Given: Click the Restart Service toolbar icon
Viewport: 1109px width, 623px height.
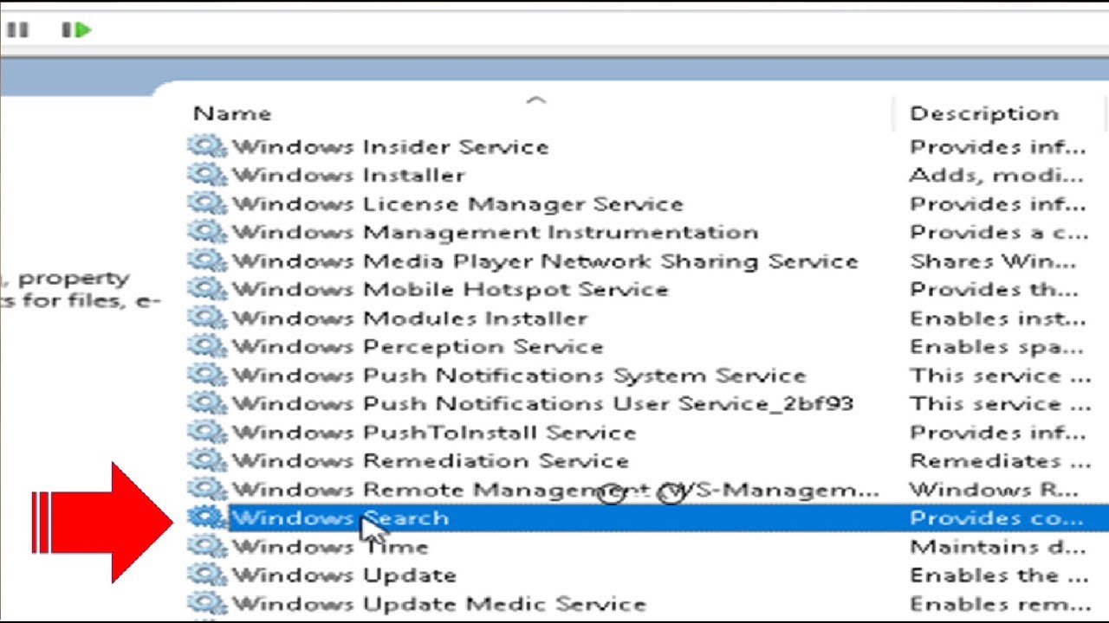Looking at the screenshot, I should click(x=76, y=30).
